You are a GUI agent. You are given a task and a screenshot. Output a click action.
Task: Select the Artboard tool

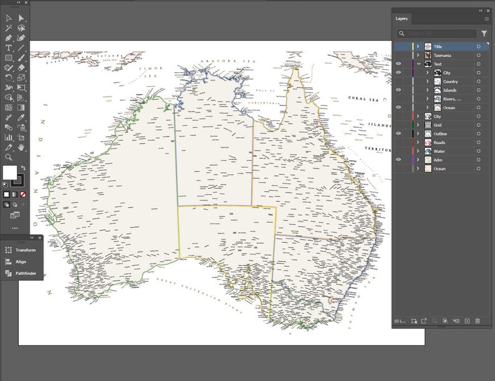point(21,137)
